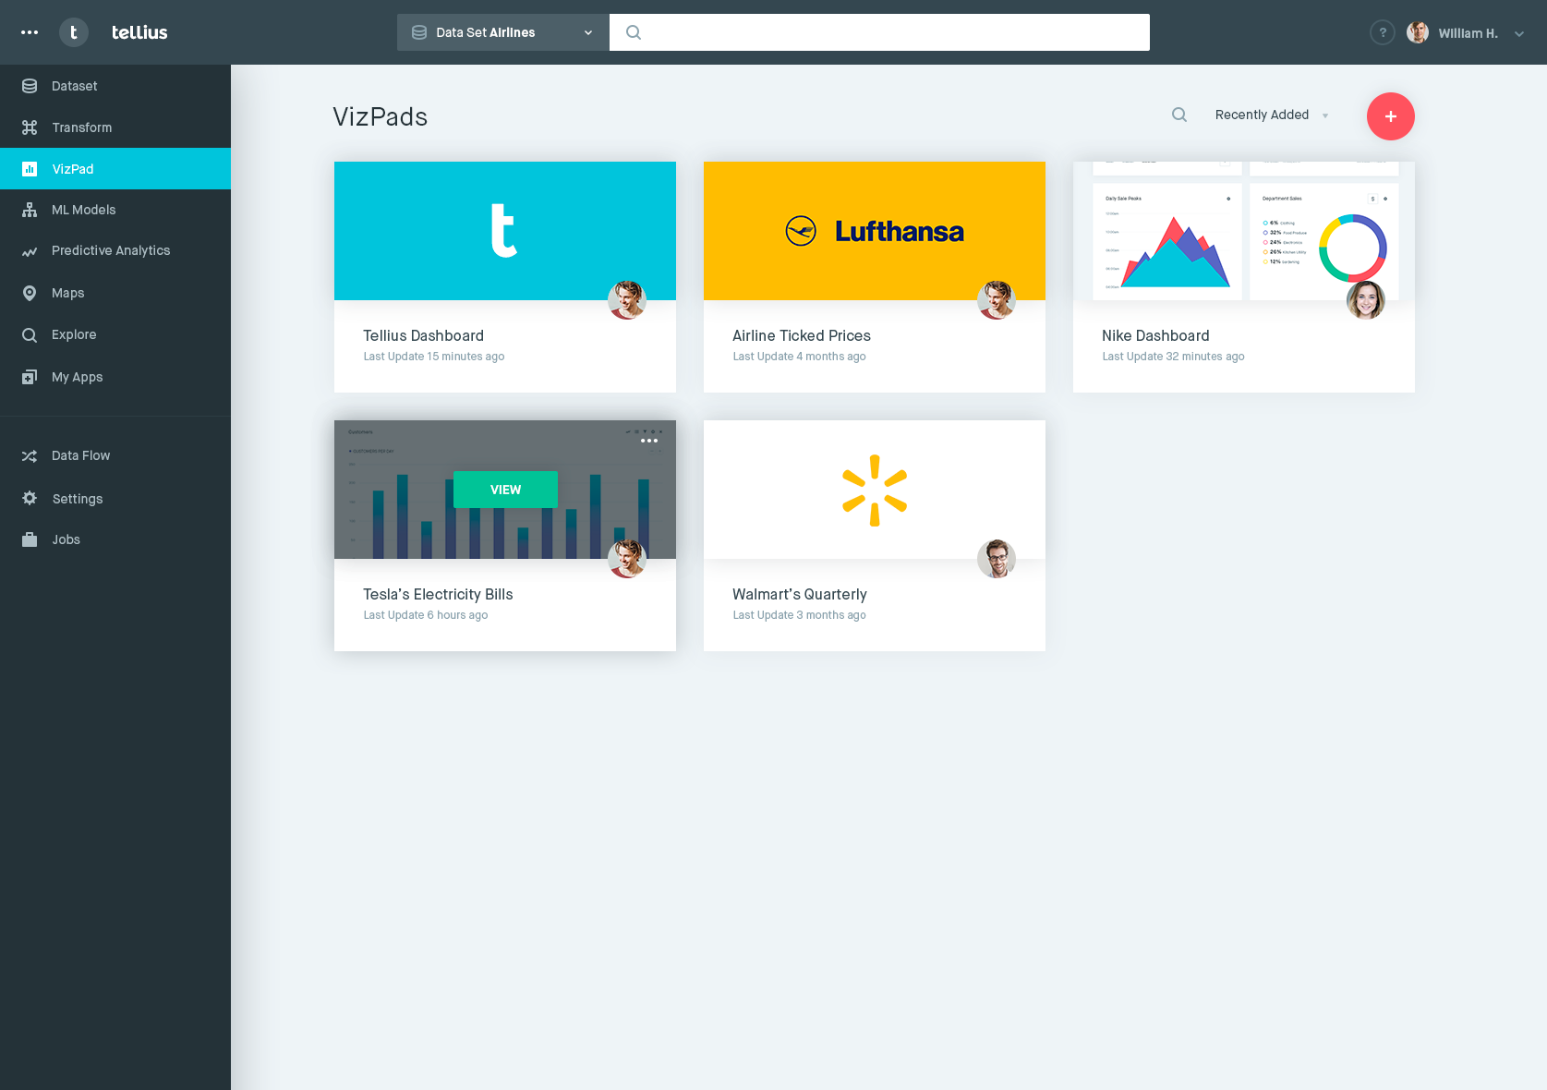Viewport: 1547px width, 1090px height.
Task: Open Transform from the sidebar
Action: (x=115, y=127)
